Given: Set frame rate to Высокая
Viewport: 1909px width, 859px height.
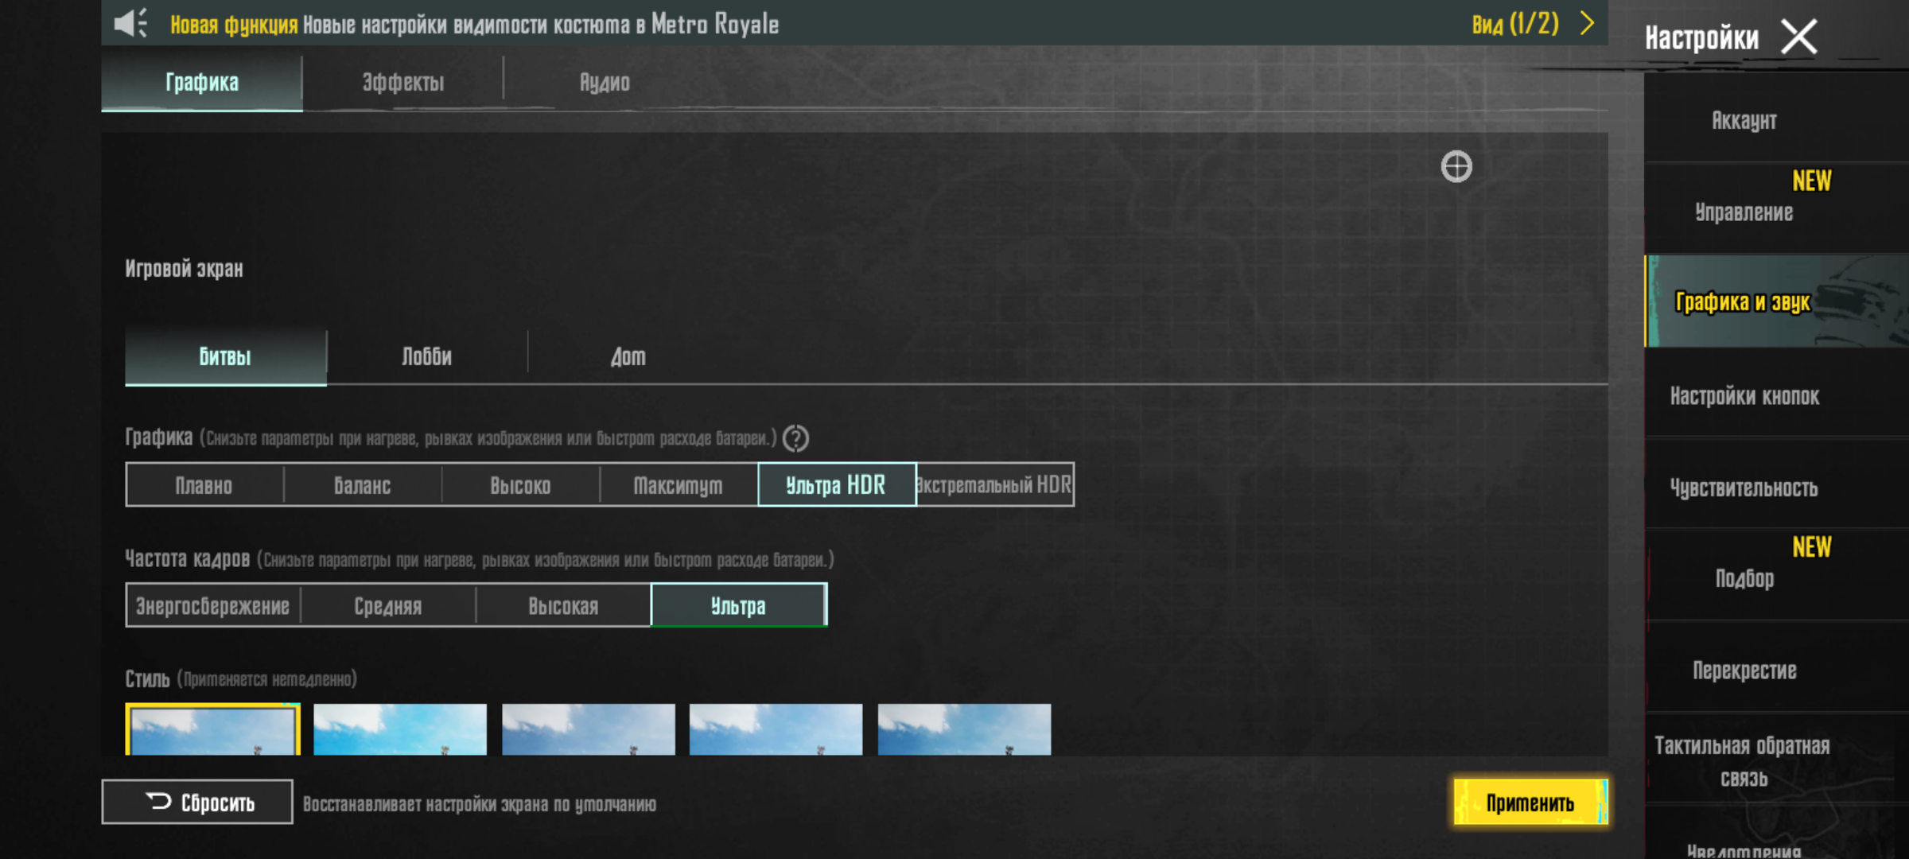Looking at the screenshot, I should coord(563,606).
